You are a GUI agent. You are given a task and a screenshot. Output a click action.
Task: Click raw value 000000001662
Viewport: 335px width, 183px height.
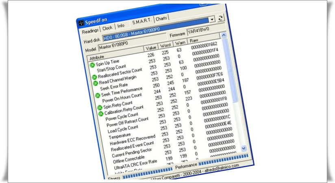pyautogui.click(x=204, y=45)
